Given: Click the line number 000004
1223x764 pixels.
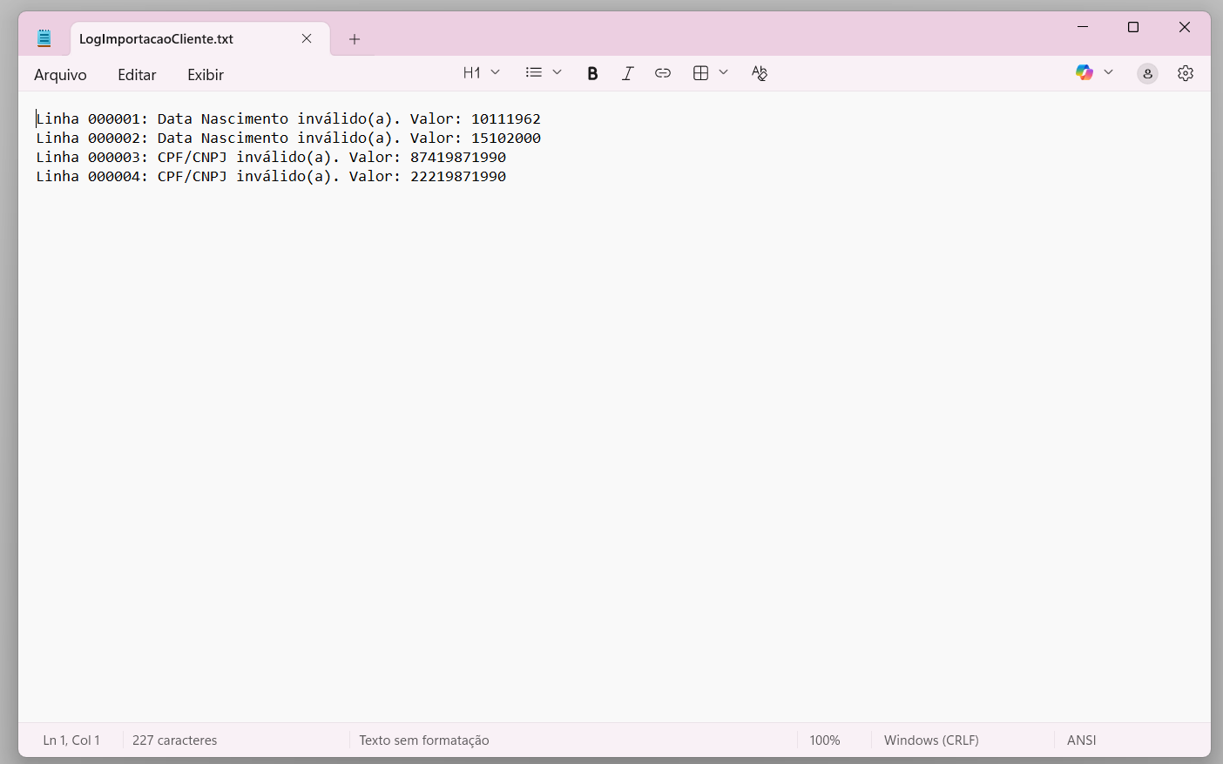Looking at the screenshot, I should pos(114,176).
